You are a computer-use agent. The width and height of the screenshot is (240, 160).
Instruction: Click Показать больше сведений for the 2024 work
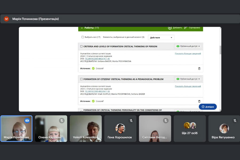tap(188, 54)
